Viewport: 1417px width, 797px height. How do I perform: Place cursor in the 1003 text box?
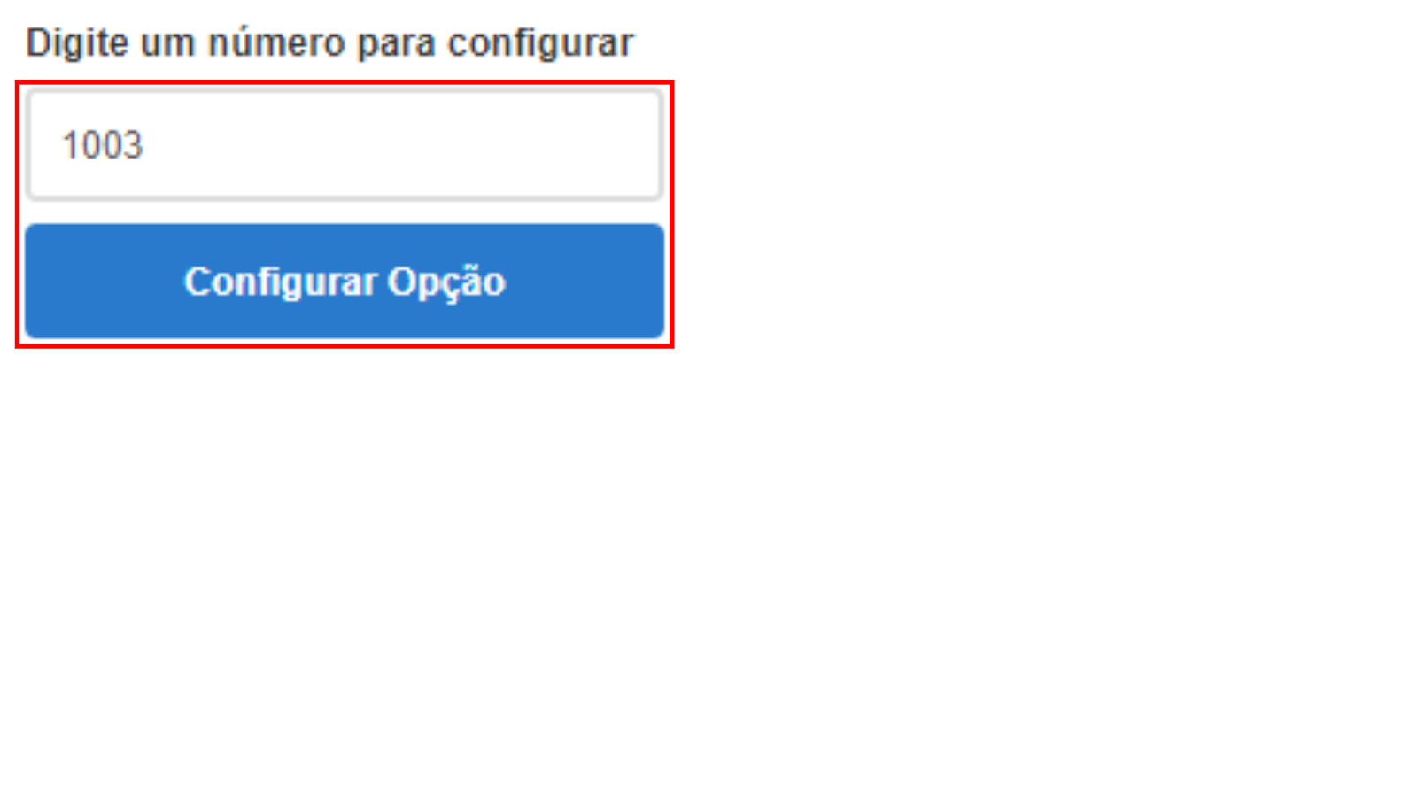click(x=345, y=144)
